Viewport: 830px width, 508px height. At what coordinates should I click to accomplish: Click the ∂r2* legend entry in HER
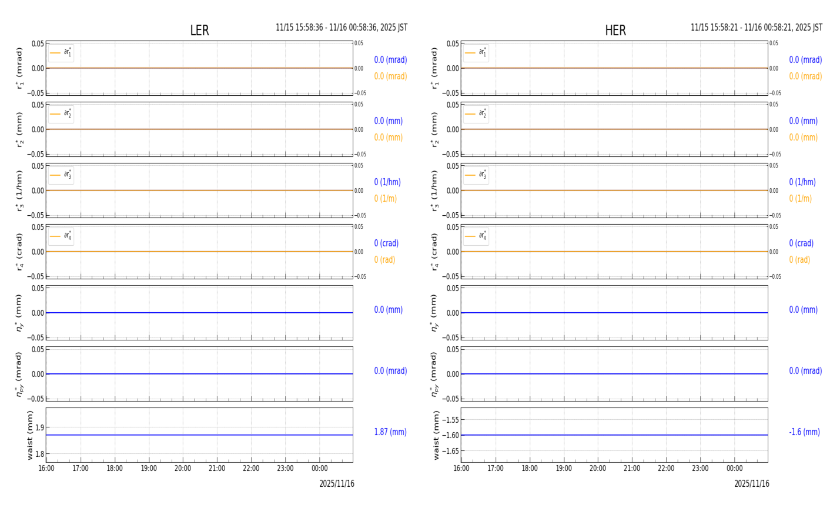(476, 114)
